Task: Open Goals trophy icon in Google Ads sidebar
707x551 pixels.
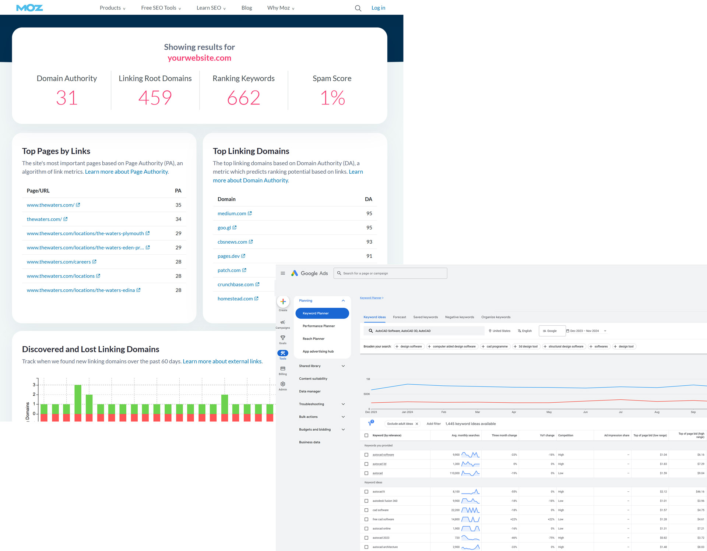Action: [283, 338]
